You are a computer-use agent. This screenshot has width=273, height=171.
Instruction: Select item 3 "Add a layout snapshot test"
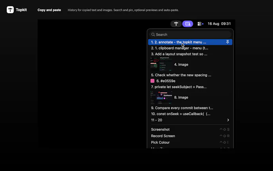tap(190, 54)
